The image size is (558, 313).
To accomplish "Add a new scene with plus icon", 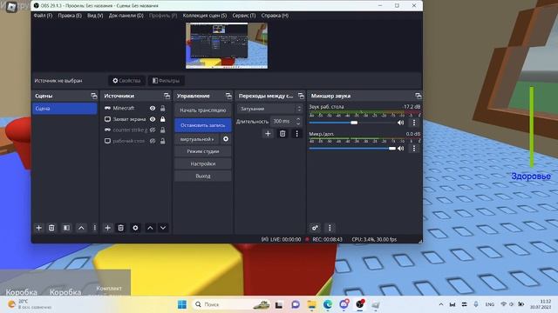I will [38, 228].
